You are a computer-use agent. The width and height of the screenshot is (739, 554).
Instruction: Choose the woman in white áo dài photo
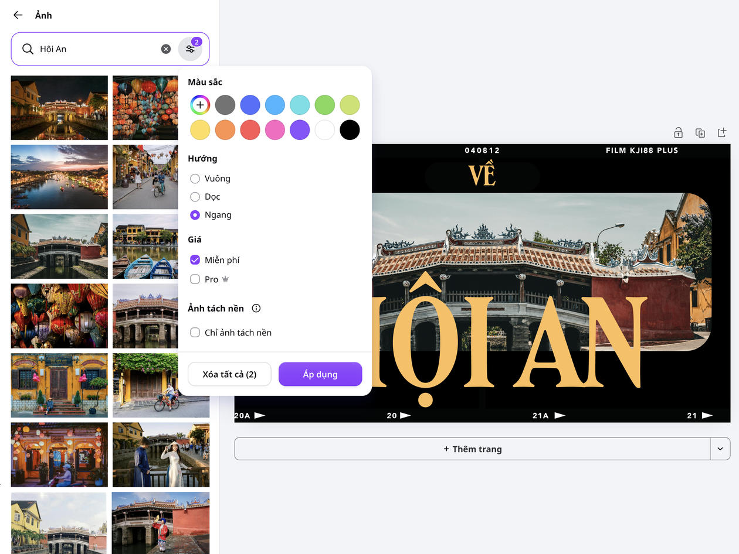click(x=161, y=454)
